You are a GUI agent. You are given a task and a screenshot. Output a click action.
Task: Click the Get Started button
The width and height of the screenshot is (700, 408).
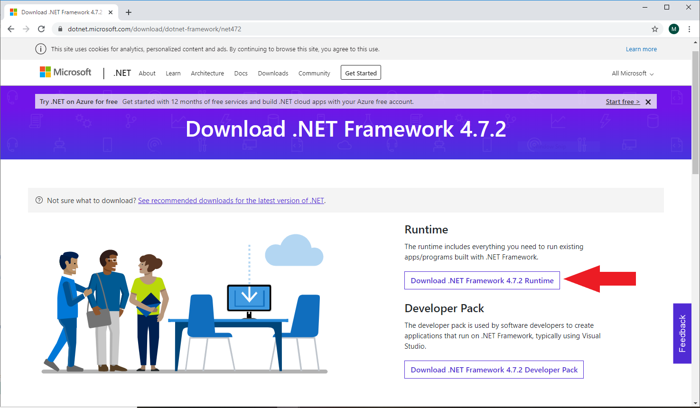[361, 73]
